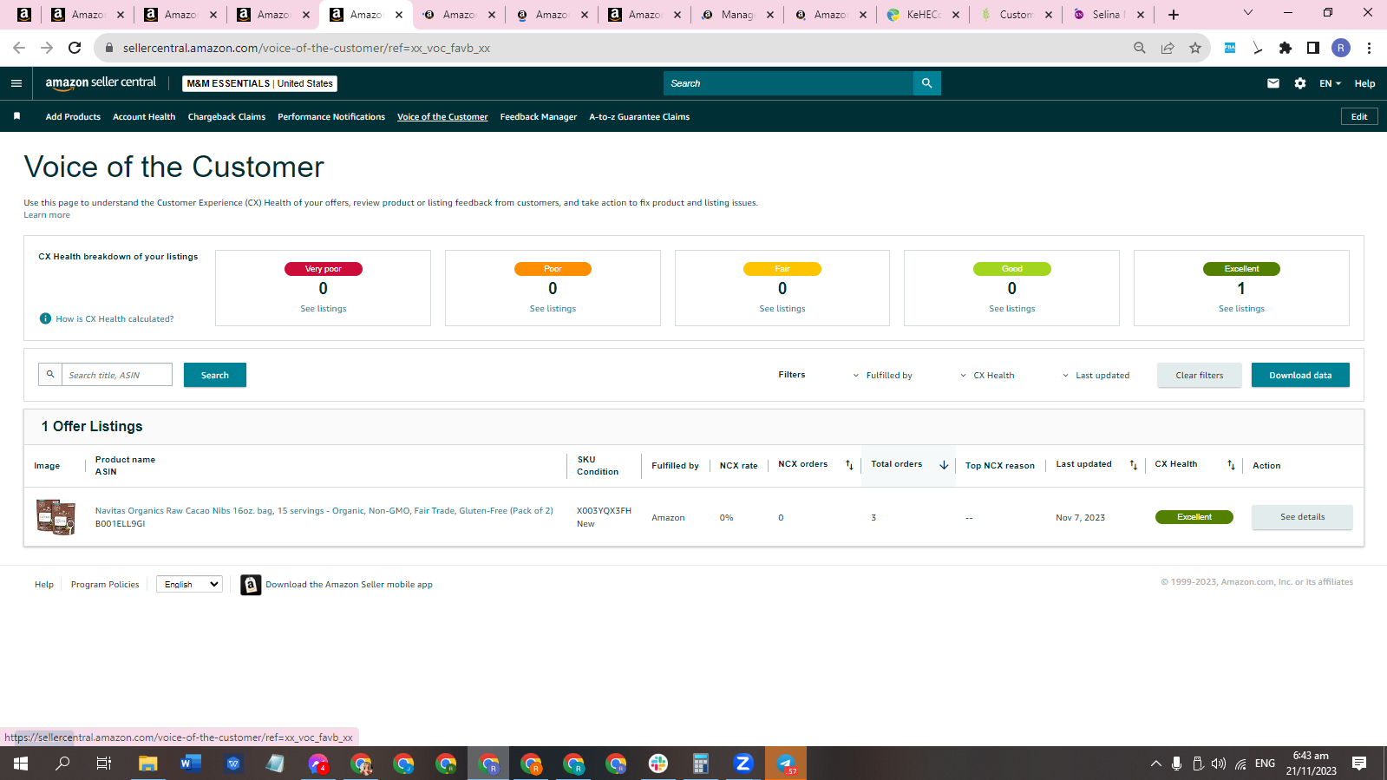Image resolution: width=1387 pixels, height=780 pixels.
Task: Click the Amazon Seller Central logo
Action: click(x=101, y=83)
